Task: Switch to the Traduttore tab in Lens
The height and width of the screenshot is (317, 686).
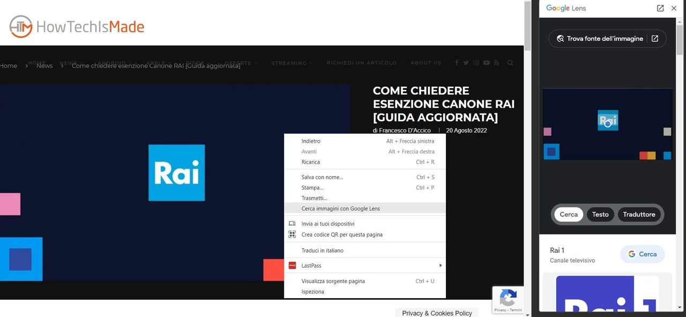Action: click(639, 215)
